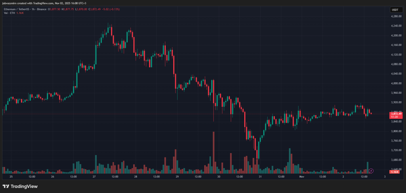Click the 25 date marker on time axis

[11, 177]
